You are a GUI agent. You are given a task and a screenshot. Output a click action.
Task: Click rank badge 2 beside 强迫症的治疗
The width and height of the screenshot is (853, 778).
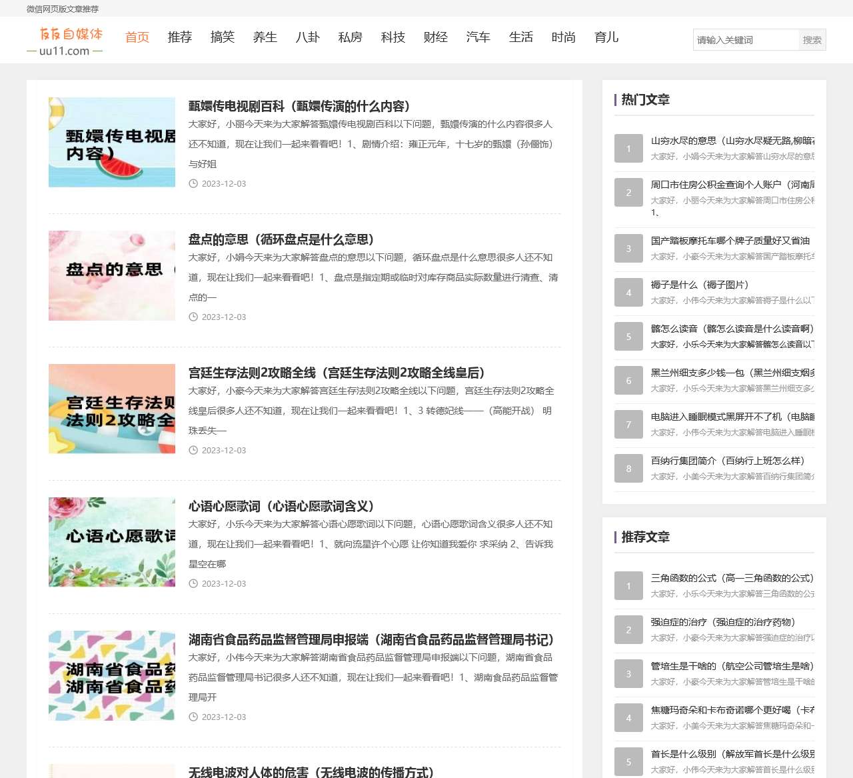628,630
